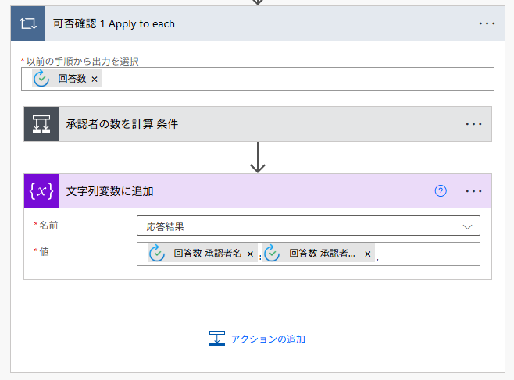Click the approval icon on the 回答数 token
Screen dimensions: 514x380
tap(41, 79)
